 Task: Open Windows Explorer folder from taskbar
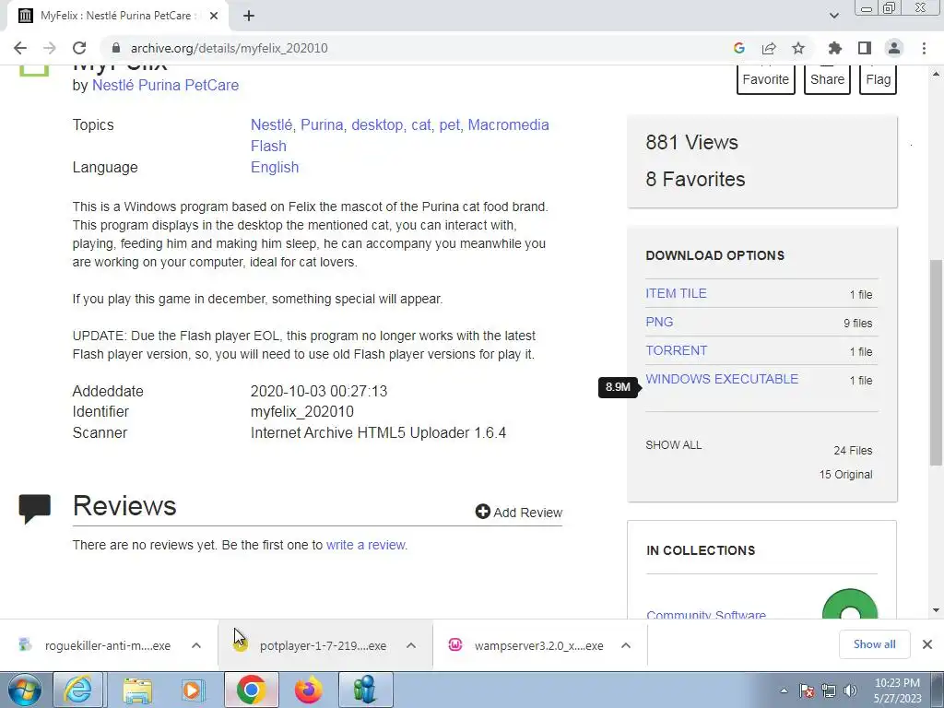pos(137,690)
